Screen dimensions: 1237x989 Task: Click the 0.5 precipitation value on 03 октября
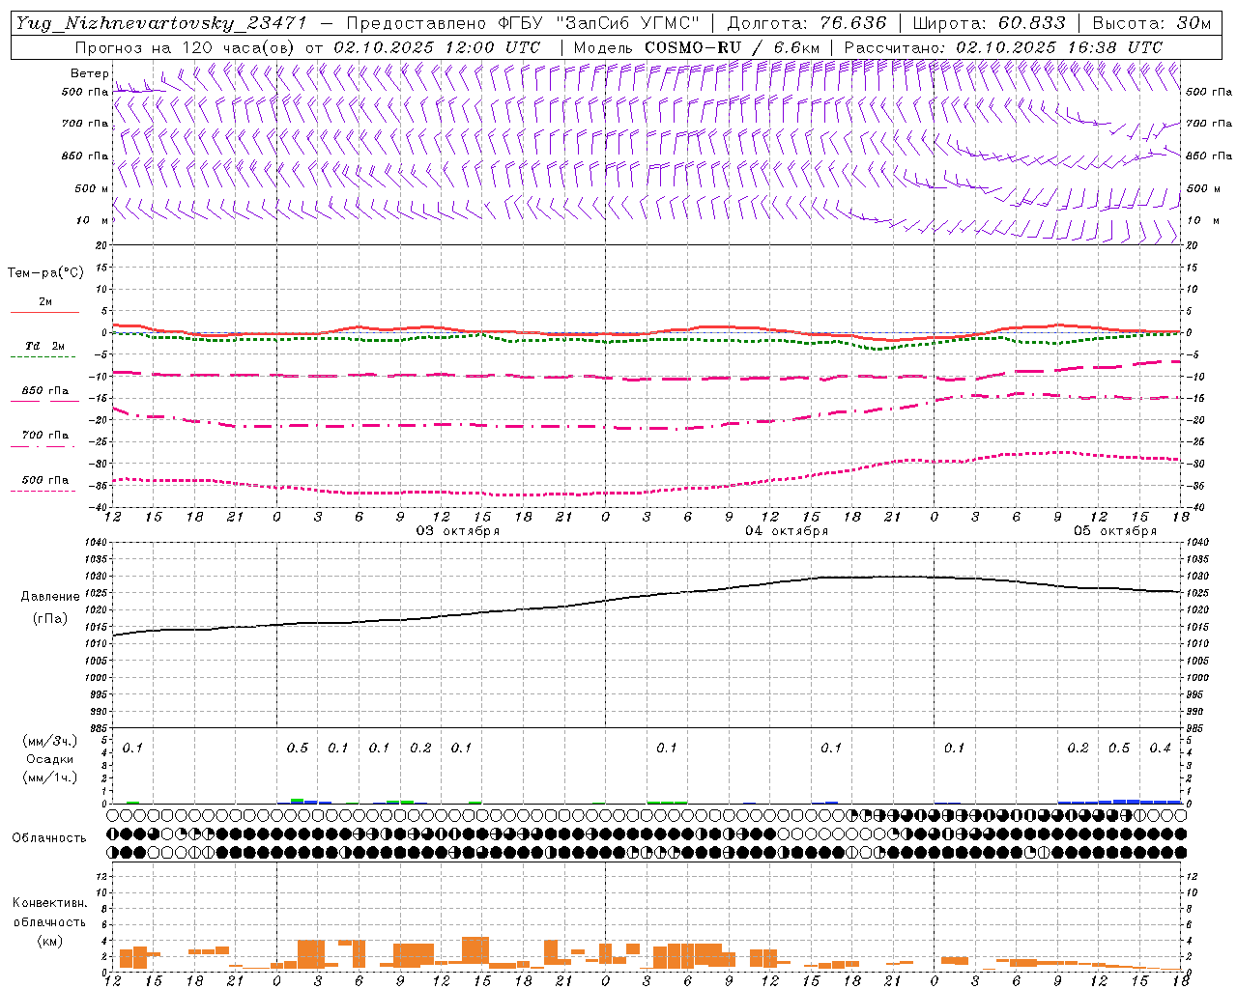[298, 749]
